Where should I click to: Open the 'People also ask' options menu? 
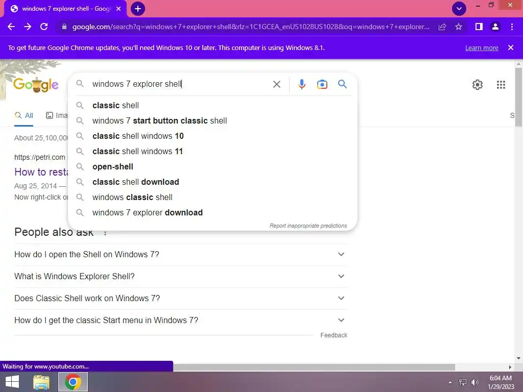pos(105,233)
